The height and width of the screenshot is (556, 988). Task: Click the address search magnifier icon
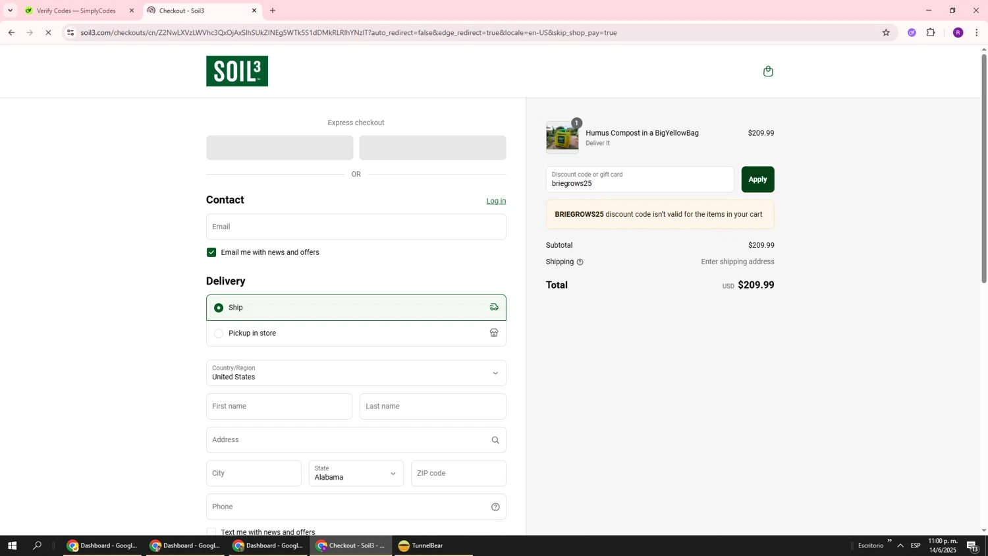click(x=495, y=440)
